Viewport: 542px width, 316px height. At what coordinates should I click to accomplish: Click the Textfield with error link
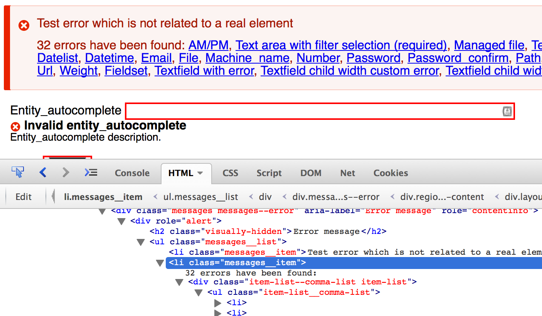point(205,71)
